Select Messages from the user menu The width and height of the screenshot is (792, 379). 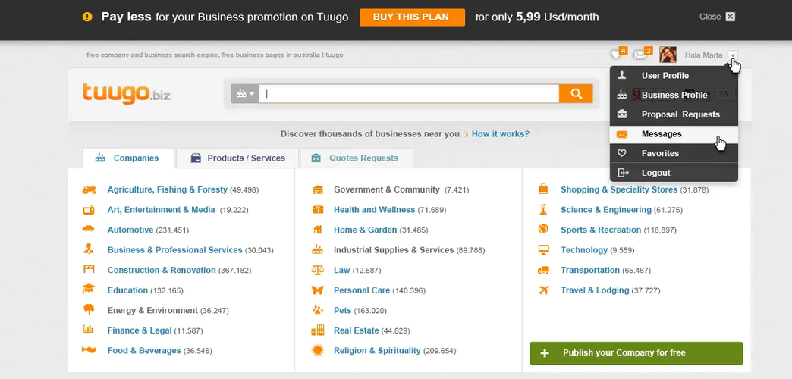click(x=661, y=134)
